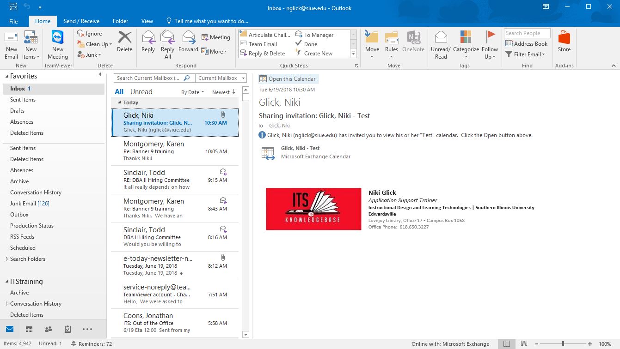Click Open this Calendar button
The image size is (620, 349).
click(x=288, y=79)
